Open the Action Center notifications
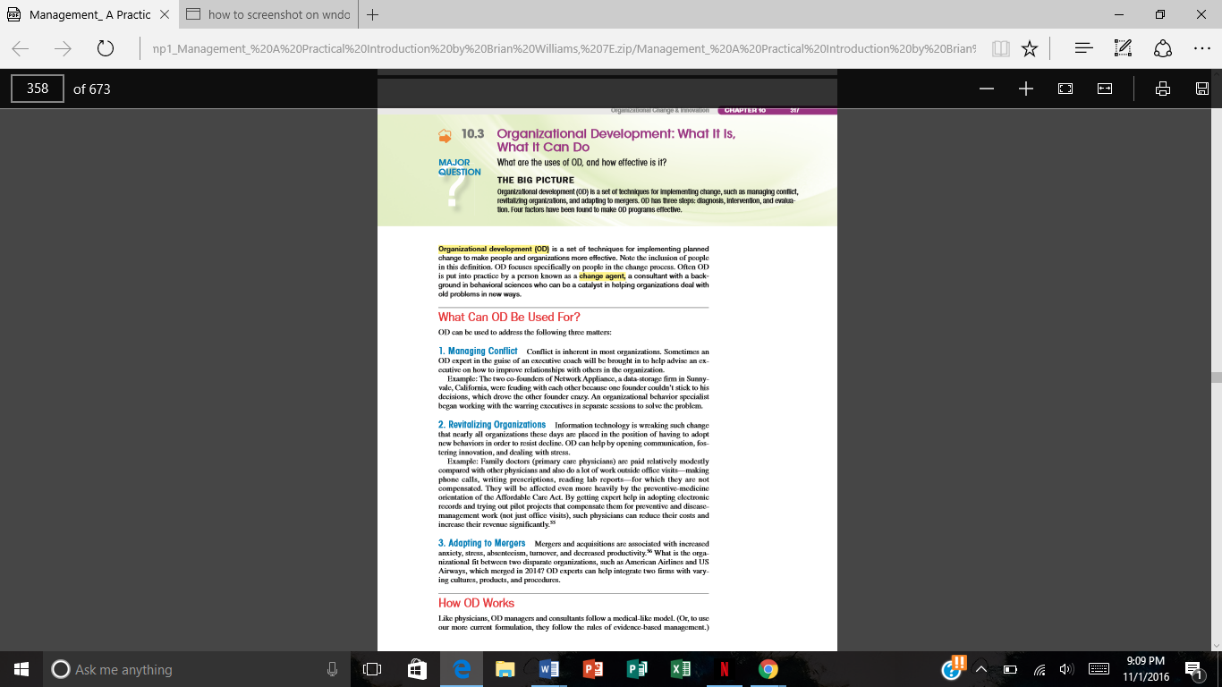 click(x=1193, y=669)
